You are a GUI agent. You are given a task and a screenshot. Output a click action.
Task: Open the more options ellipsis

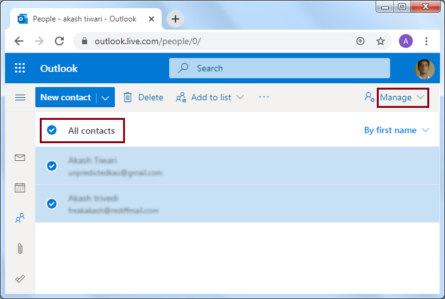pyautogui.click(x=264, y=97)
